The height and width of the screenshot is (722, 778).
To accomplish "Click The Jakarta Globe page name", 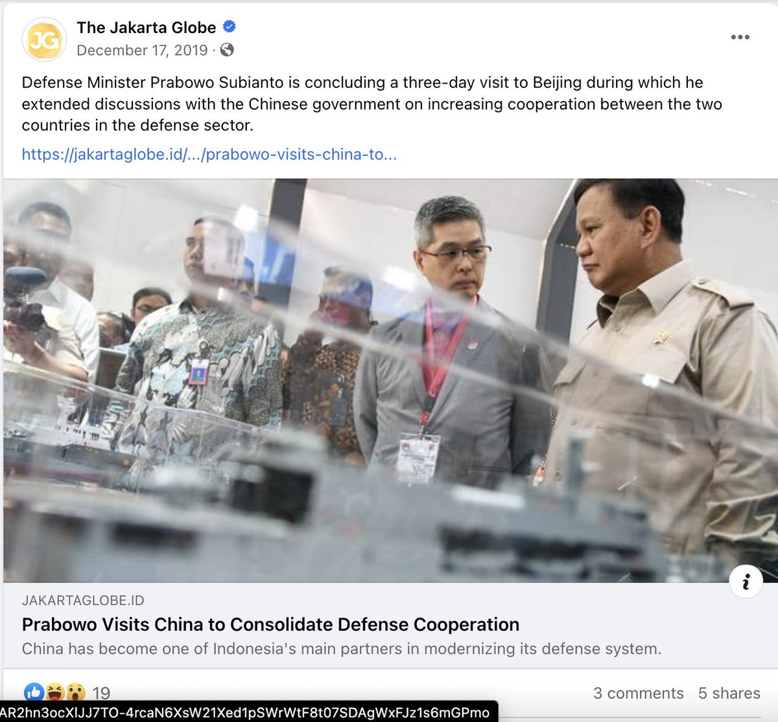I will 146,28.
